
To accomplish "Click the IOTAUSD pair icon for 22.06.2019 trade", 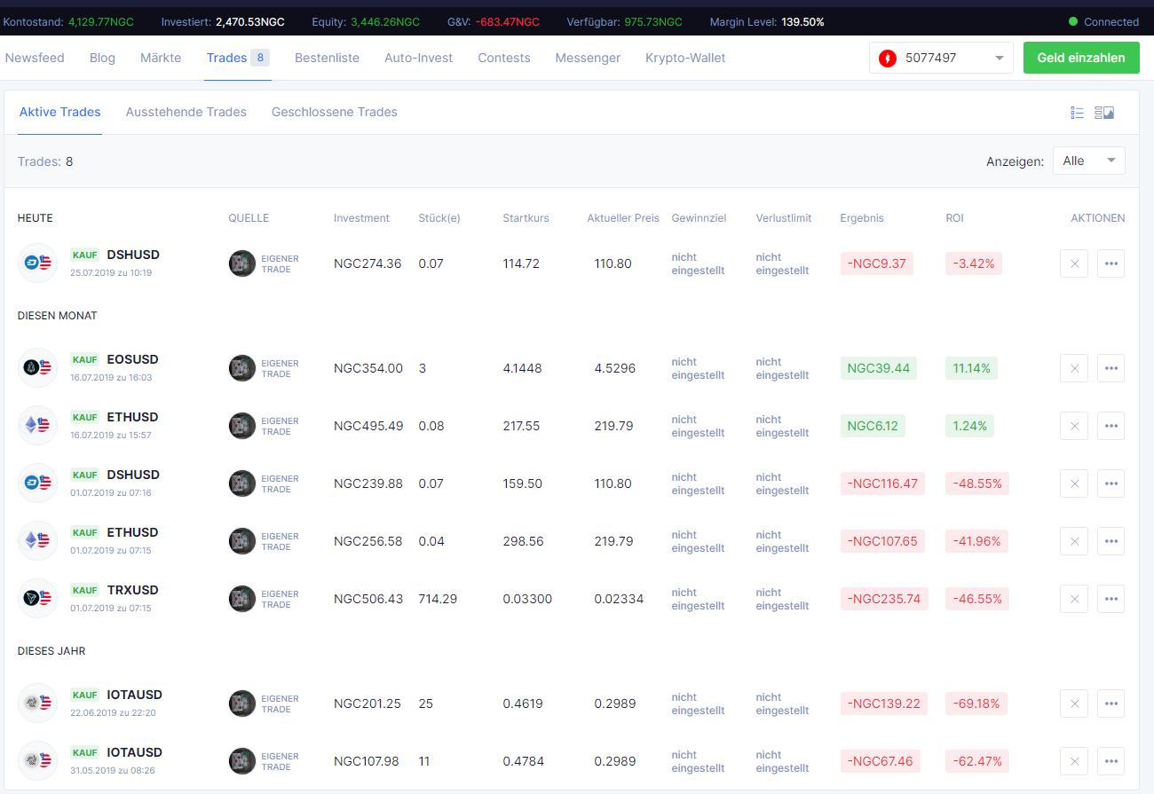I will (37, 703).
